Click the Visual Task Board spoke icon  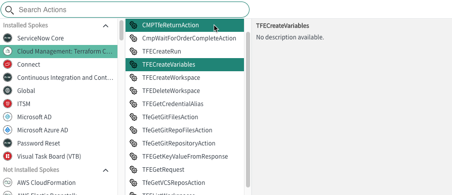(8, 157)
